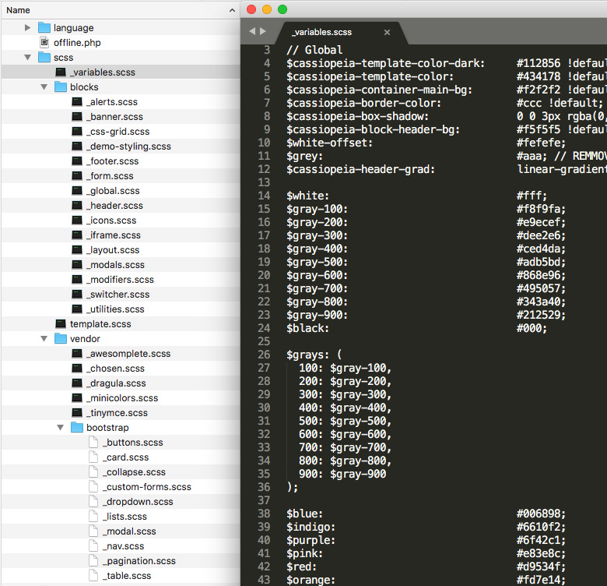Collapse the bootstrap folder triangle
Image resolution: width=607 pixels, height=586 pixels.
point(61,428)
